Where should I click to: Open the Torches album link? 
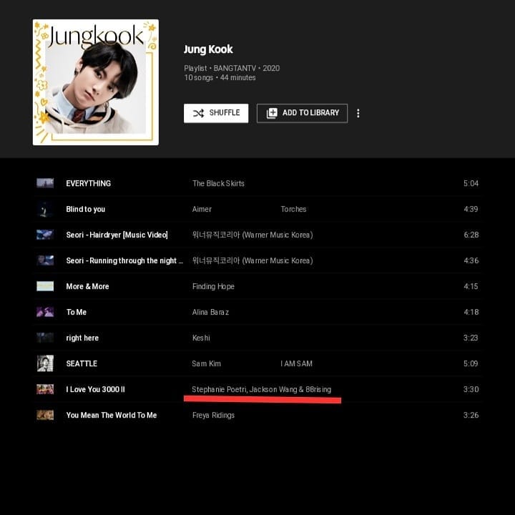[x=293, y=209]
